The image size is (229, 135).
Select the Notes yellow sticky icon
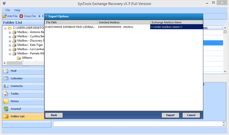pyautogui.click(x=6, y=101)
